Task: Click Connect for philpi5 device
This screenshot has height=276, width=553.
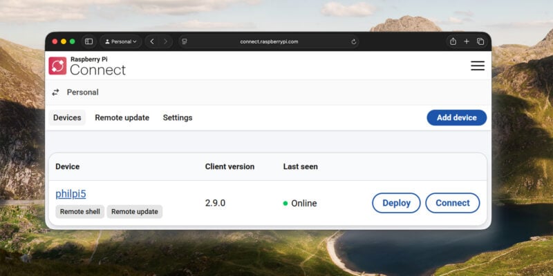Action: point(452,203)
